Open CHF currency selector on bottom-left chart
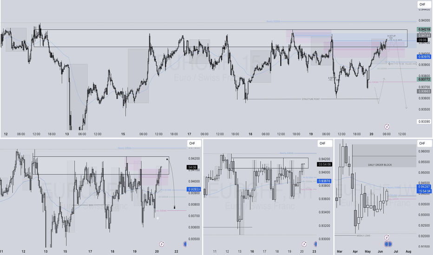433x255 pixels. (193, 143)
